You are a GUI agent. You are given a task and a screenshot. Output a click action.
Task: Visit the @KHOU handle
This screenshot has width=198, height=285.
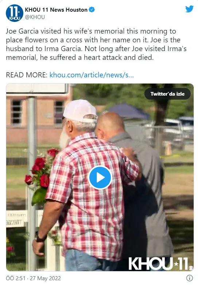click(35, 17)
